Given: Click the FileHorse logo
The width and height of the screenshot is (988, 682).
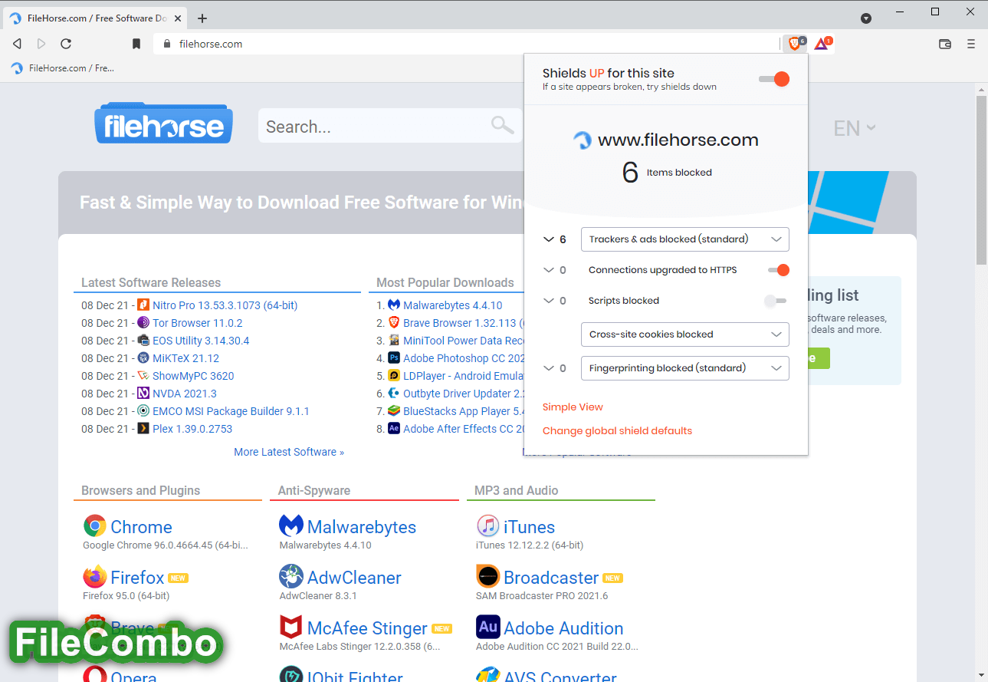Looking at the screenshot, I should tap(163, 124).
